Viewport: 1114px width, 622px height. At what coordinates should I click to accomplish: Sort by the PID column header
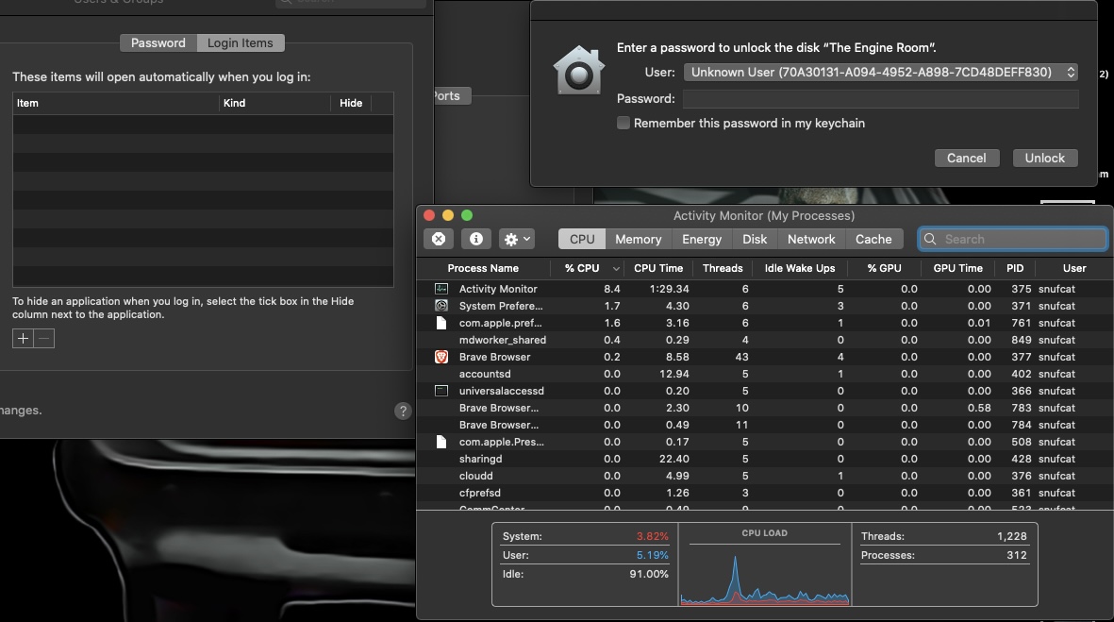(x=1015, y=268)
